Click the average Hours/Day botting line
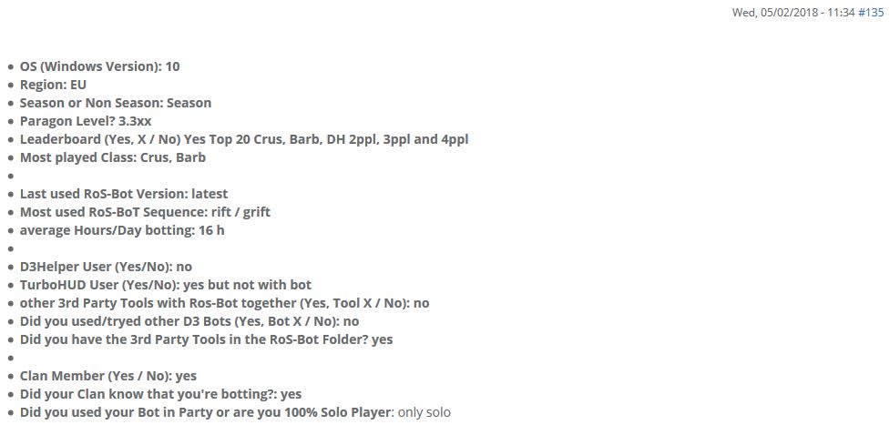Viewport: 890px width, 425px height. pyautogui.click(x=122, y=230)
